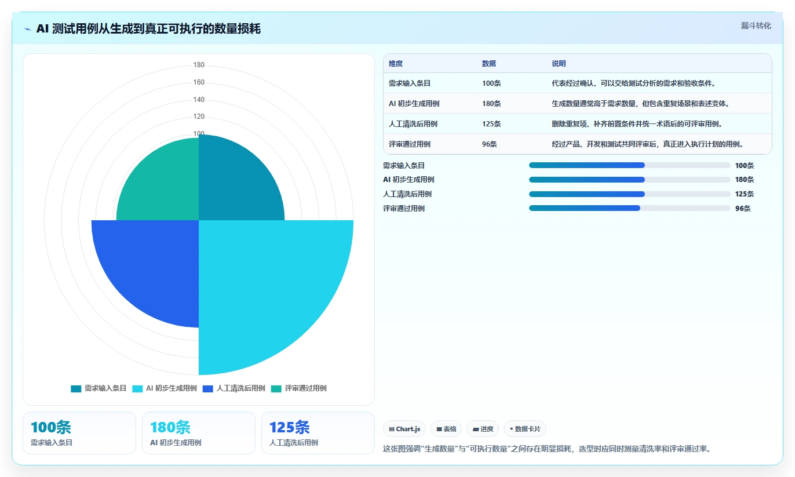Select the 进度 tag chip

[x=483, y=429]
